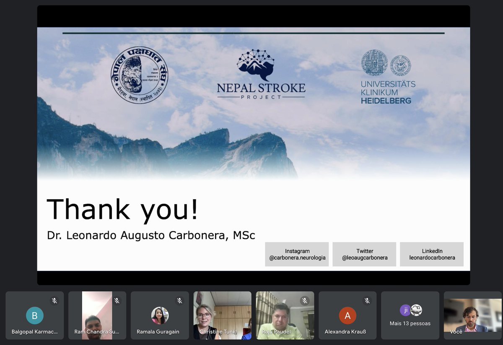Click the 'Alexandra Krauß' name label

345,332
